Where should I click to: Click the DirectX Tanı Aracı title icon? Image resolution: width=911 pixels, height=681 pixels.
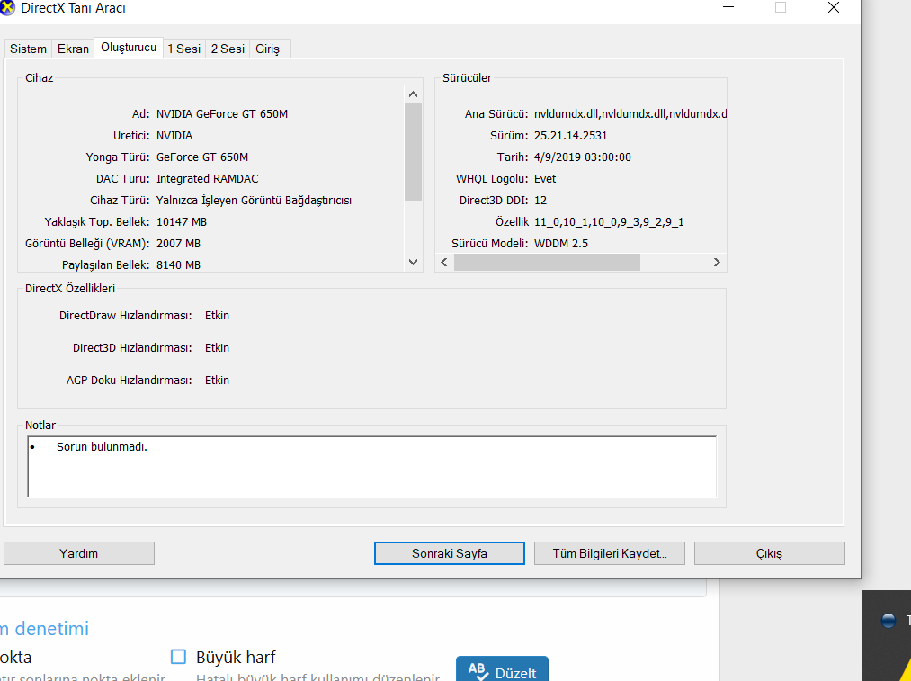5,7
